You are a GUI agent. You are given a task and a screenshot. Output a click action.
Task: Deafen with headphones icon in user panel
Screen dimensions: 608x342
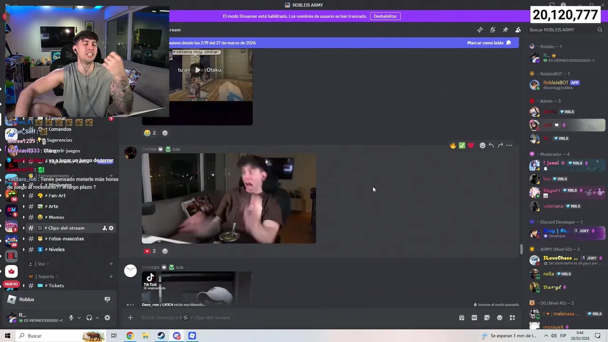[x=89, y=318]
